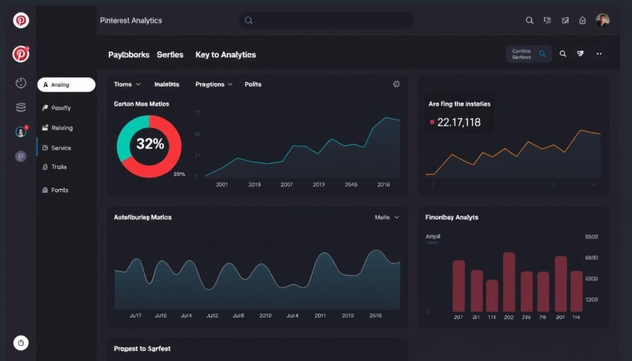Open the profile avatar with notification badge
The height and width of the screenshot is (361, 632).
point(20,131)
